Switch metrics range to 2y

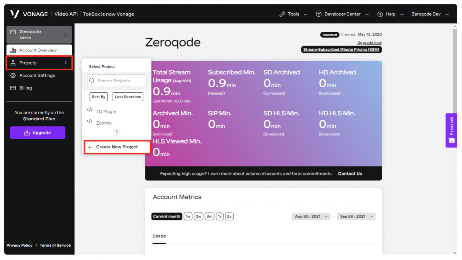(229, 217)
